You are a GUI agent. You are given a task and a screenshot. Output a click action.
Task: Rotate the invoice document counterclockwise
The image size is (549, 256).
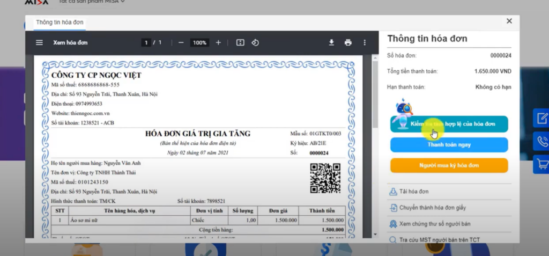(255, 42)
